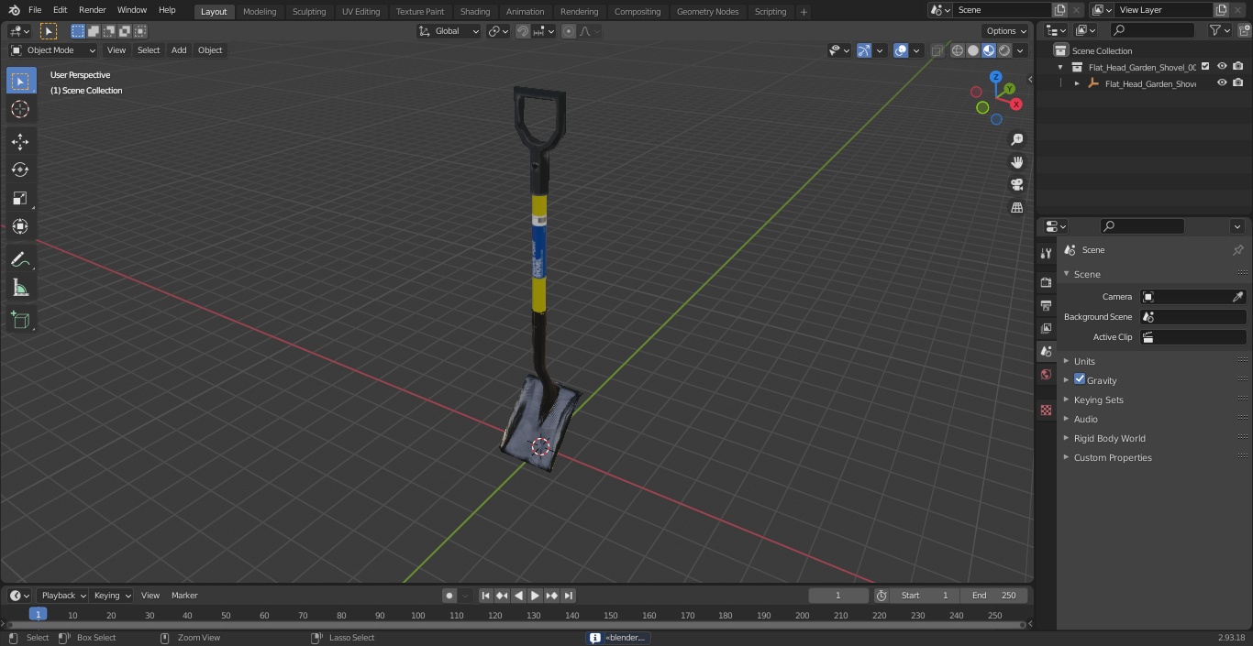Switch orthographic/perspective grid icon
The width and height of the screenshot is (1253, 646).
click(1016, 208)
